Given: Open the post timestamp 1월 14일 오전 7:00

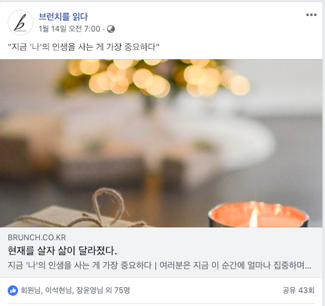Looking at the screenshot, I should click(x=70, y=29).
